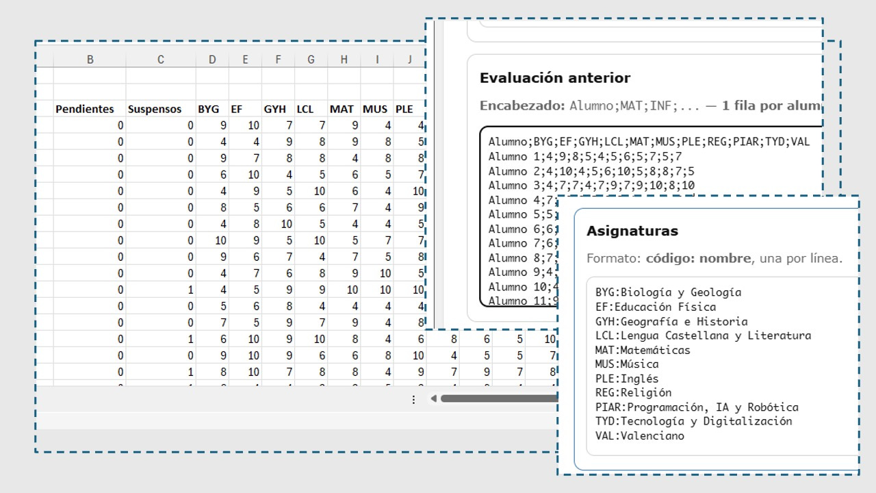Click line MUS:Música

tap(627, 364)
